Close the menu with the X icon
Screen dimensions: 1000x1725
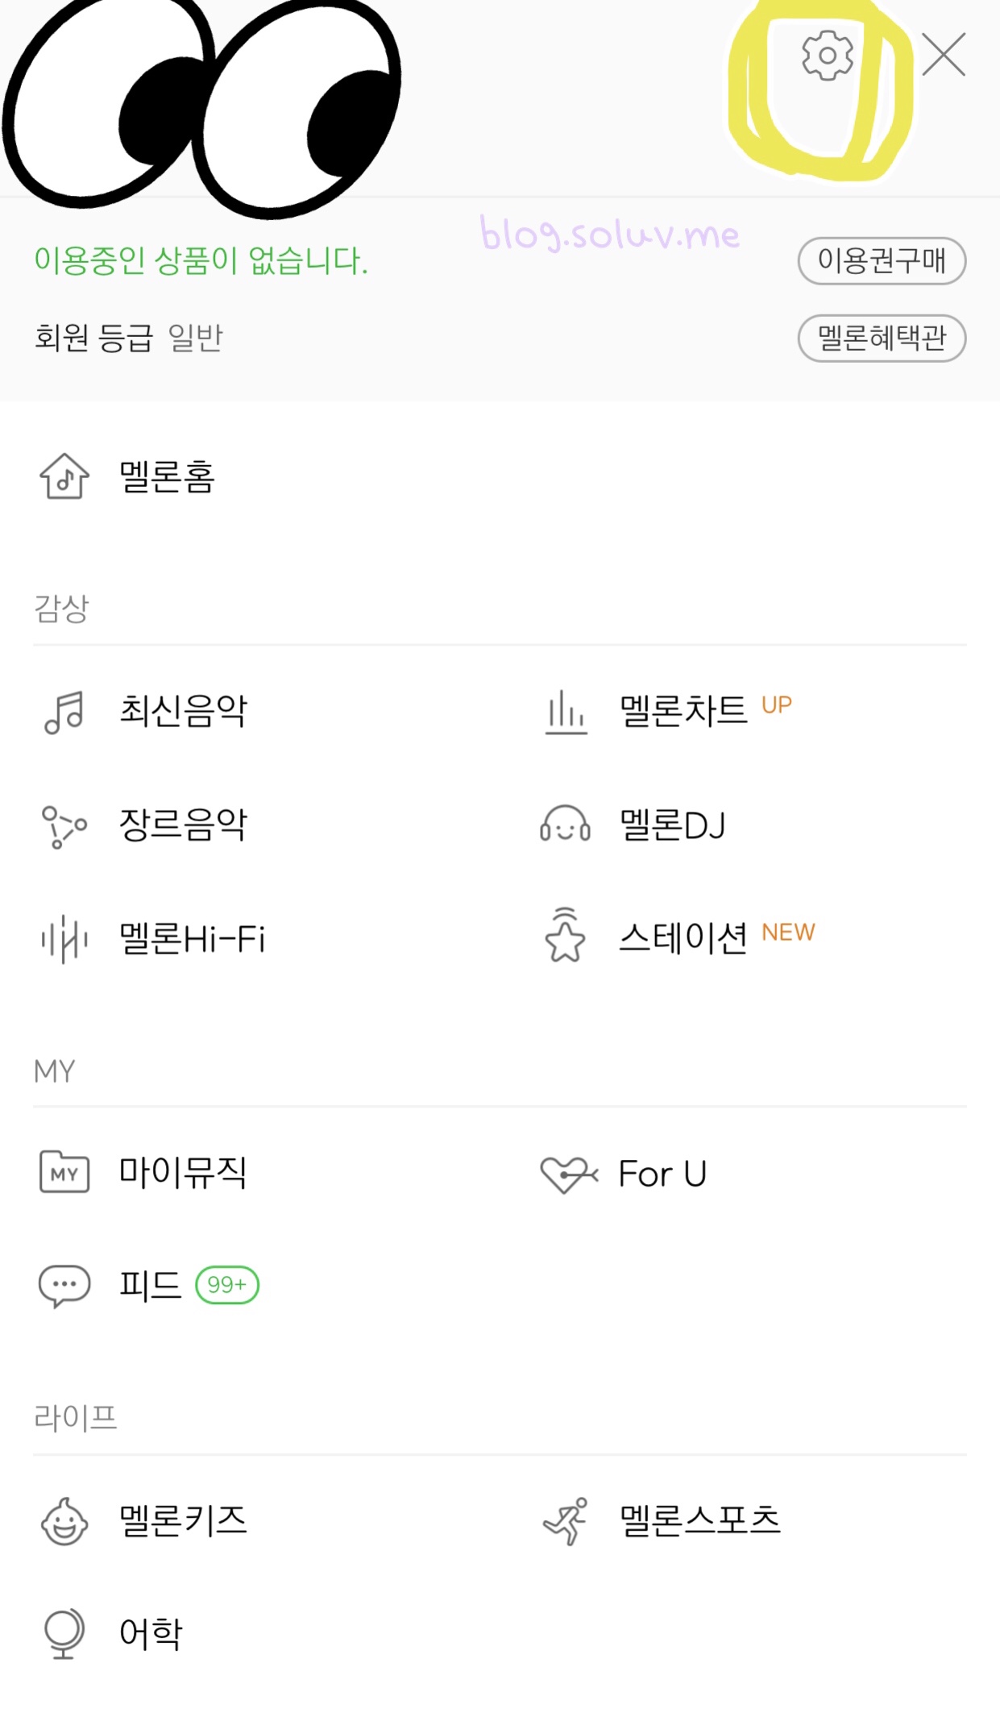click(x=944, y=55)
